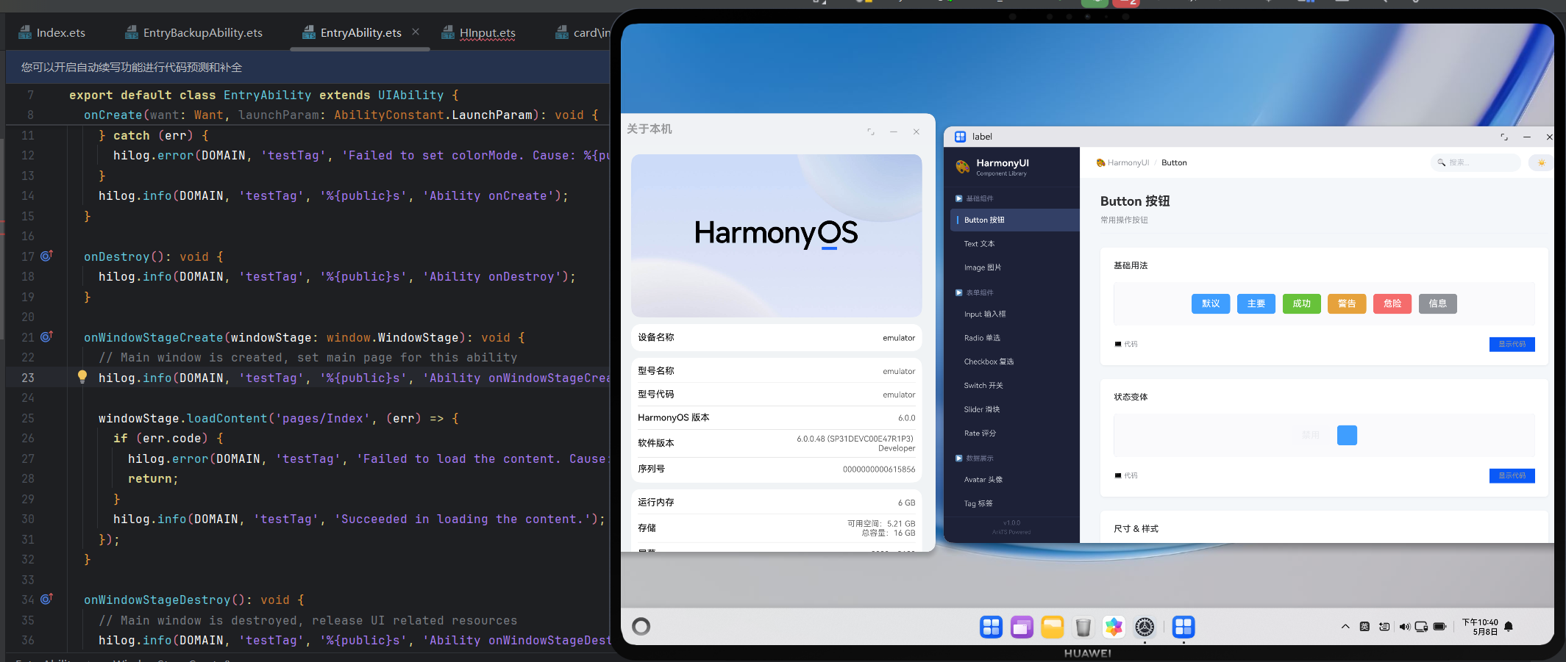Open the trash bin in emulator dock
Image resolution: width=1566 pixels, height=662 pixels.
(x=1083, y=627)
